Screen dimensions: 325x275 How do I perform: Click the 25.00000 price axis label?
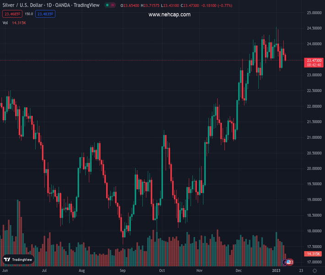point(314,13)
